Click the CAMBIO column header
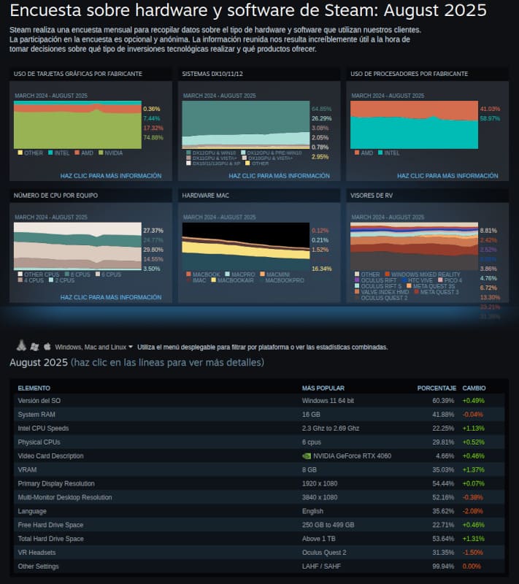 point(474,388)
